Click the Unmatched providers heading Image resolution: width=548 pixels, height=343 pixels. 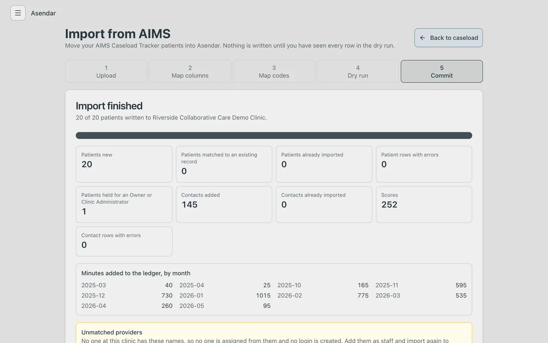pos(112,332)
